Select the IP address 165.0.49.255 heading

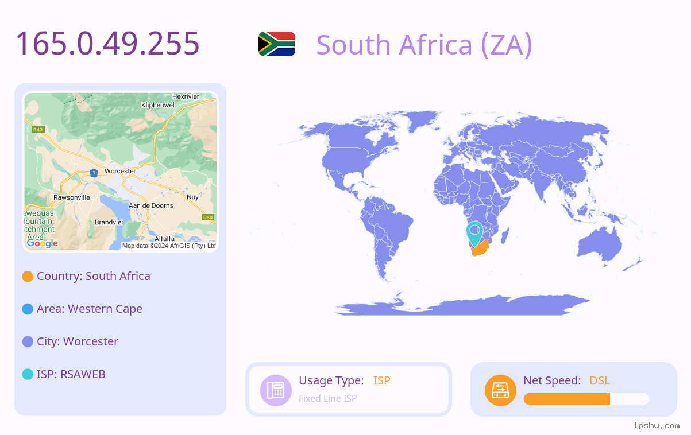tap(107, 44)
